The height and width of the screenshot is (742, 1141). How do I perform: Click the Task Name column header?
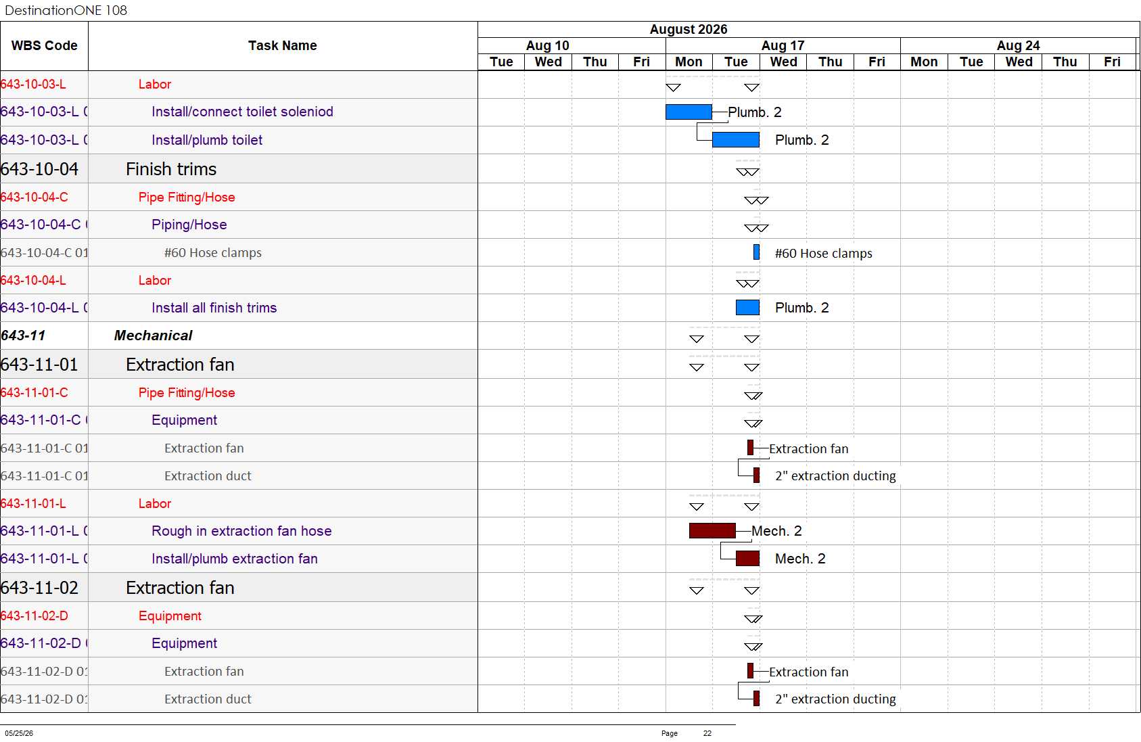point(283,46)
